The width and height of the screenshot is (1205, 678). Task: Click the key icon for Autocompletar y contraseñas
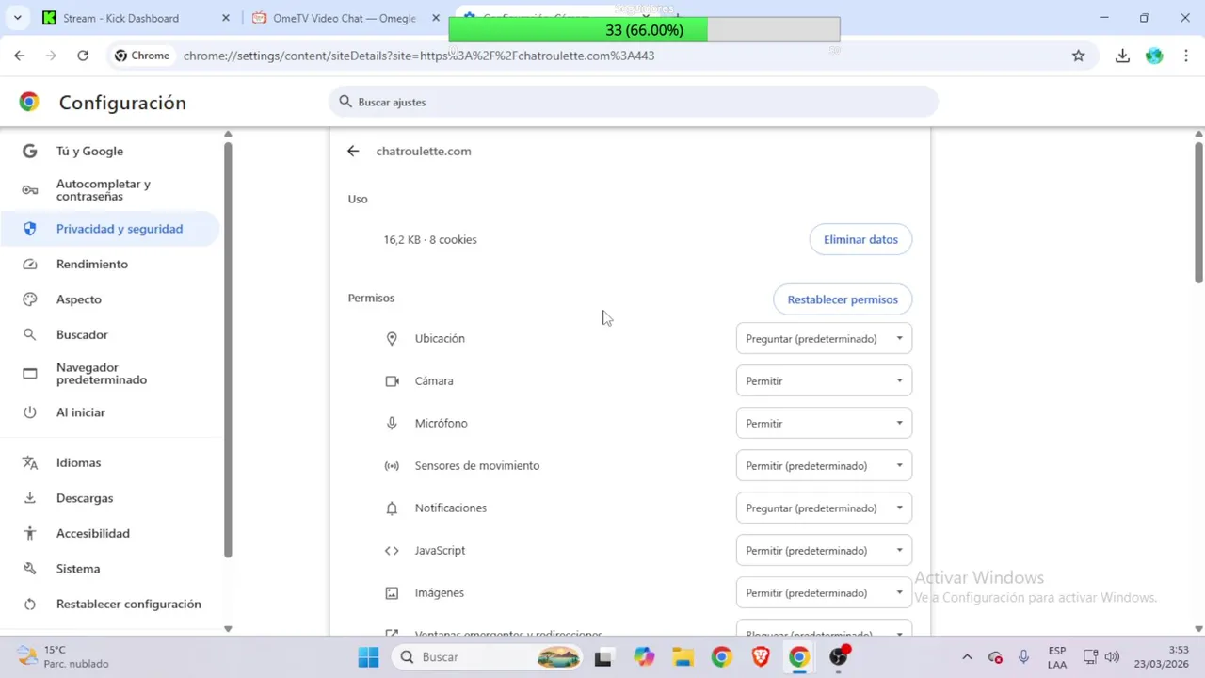29,190
